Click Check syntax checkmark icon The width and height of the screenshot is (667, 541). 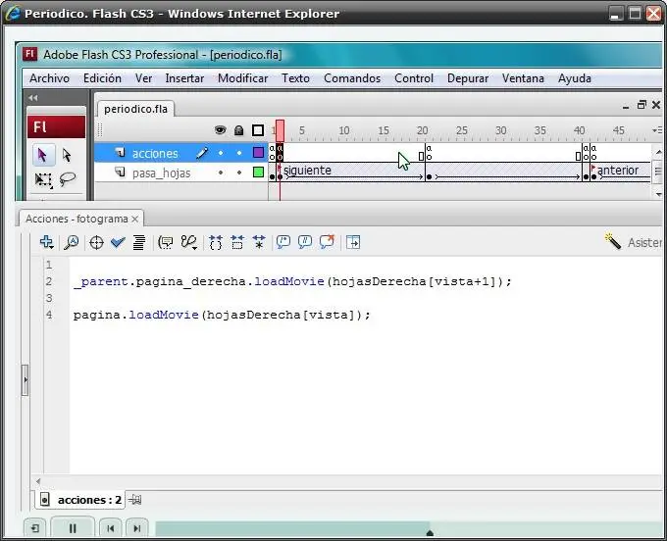tap(118, 242)
